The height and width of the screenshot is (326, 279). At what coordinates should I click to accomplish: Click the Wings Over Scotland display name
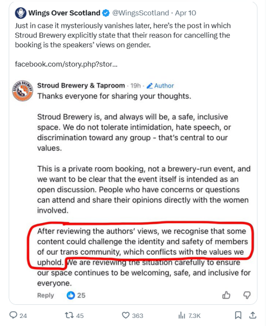[64, 13]
